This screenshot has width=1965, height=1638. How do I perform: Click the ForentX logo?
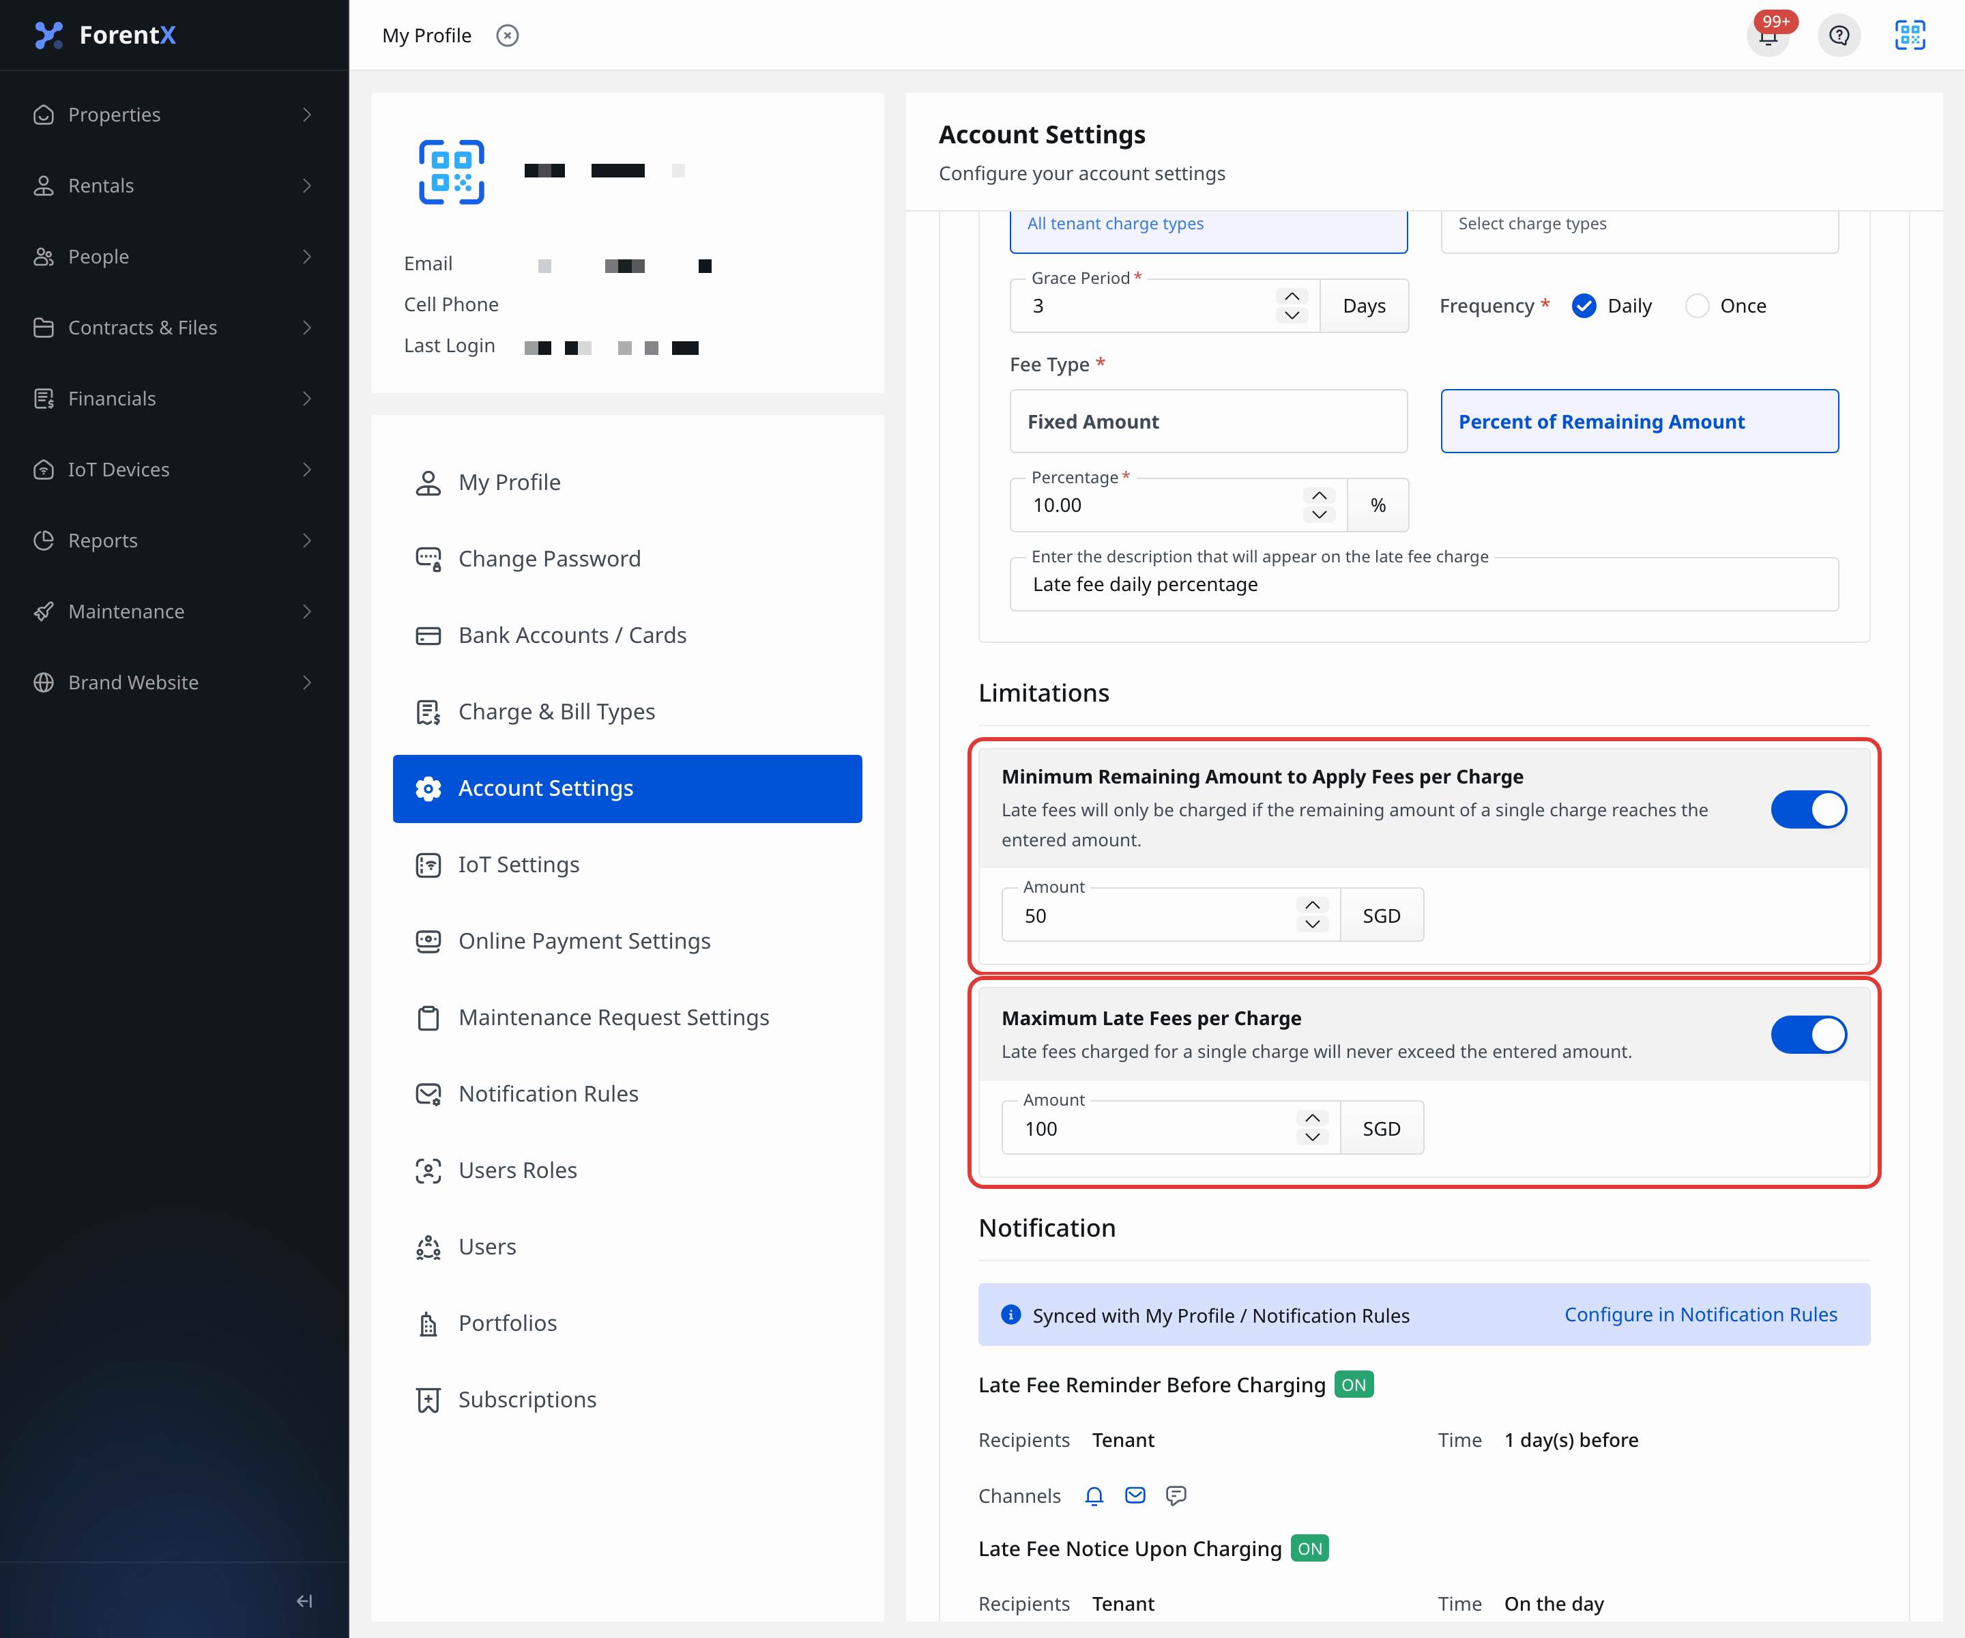pyautogui.click(x=105, y=35)
